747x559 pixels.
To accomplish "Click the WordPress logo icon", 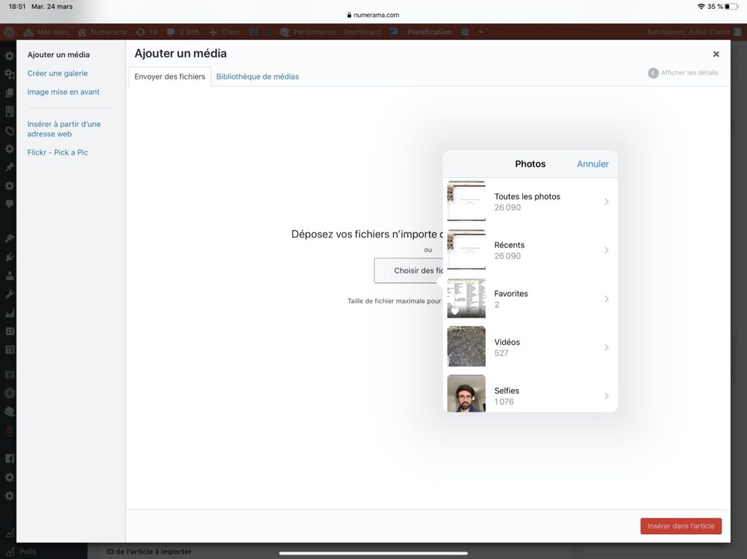I will pyautogui.click(x=9, y=32).
